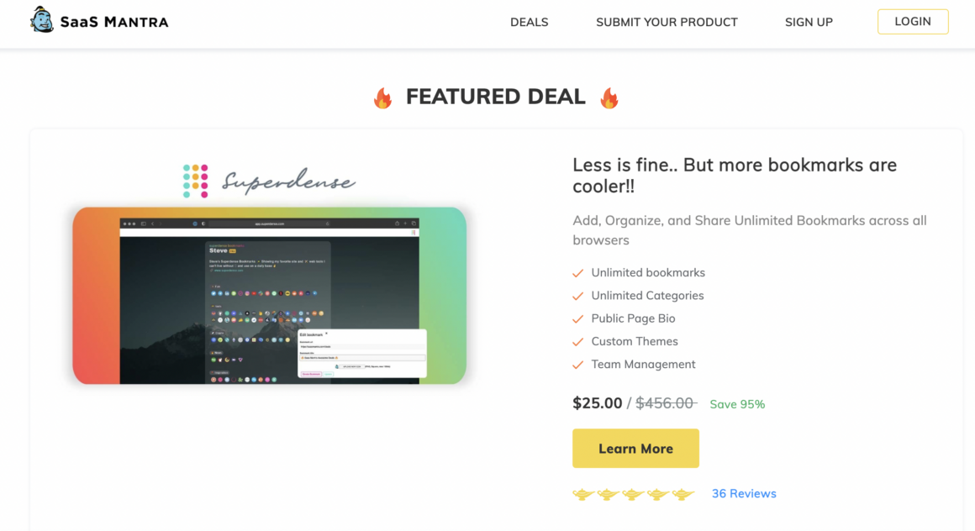Click the first genie lamp rating icon
Viewport: 975px width, 531px height.
[583, 494]
